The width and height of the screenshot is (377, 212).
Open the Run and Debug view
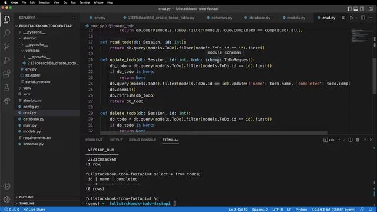6,60
